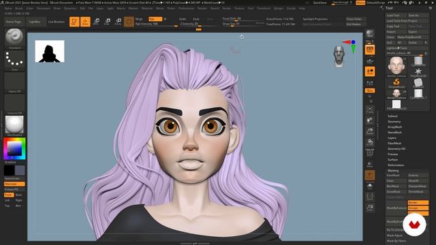Click the Frame view icon
This screenshot has height=245, width=436.
pos(369,110)
